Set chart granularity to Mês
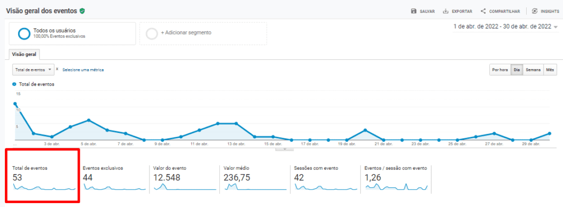This screenshot has width=563, height=207. point(550,70)
